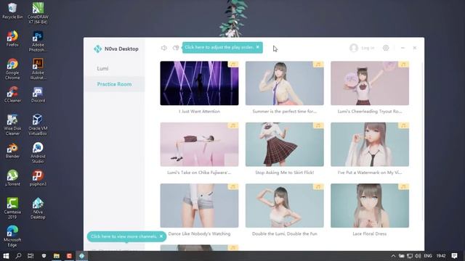Screen dimensions: 465x261
Task: Select the Lumi channel
Action: (x=102, y=68)
